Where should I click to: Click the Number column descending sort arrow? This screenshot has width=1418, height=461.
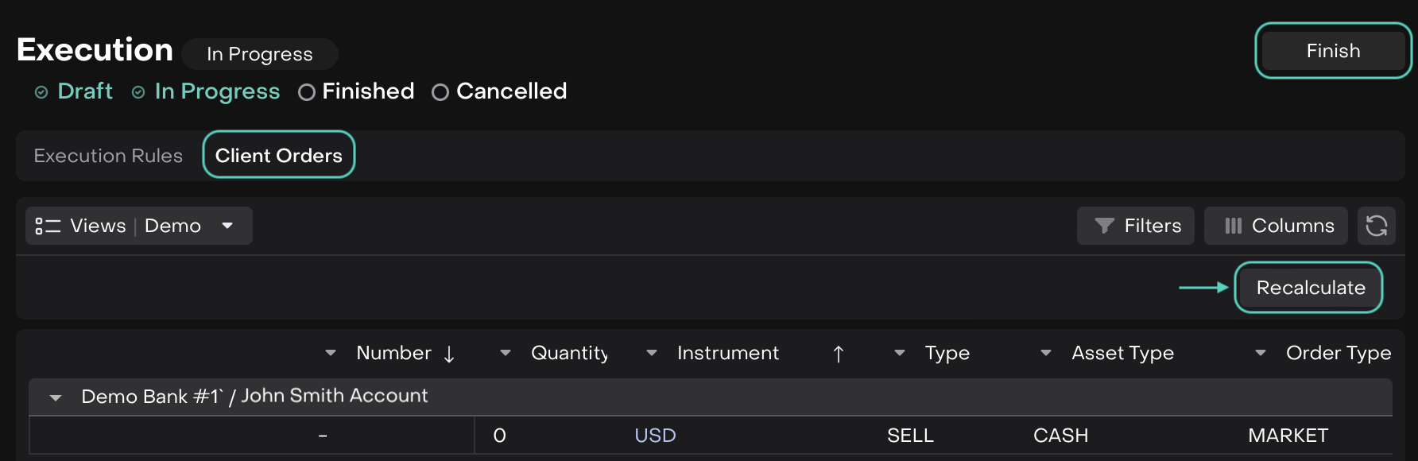[x=449, y=354]
